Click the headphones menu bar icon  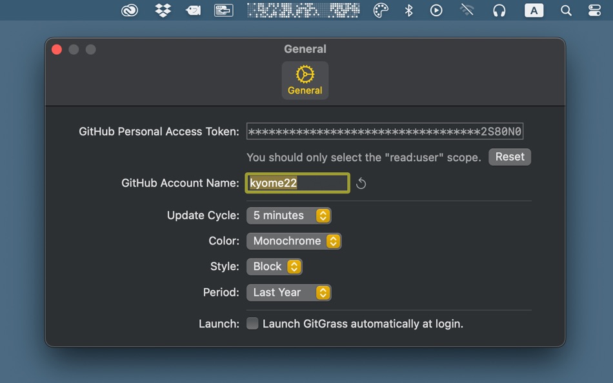tap(499, 10)
